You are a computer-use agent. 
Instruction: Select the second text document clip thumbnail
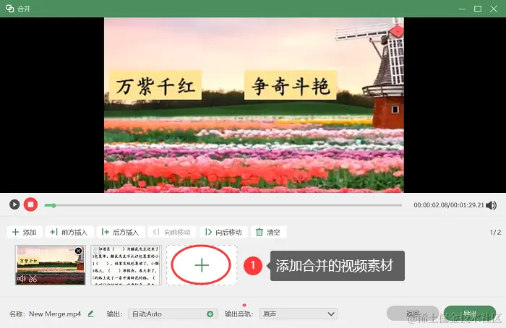(x=126, y=265)
